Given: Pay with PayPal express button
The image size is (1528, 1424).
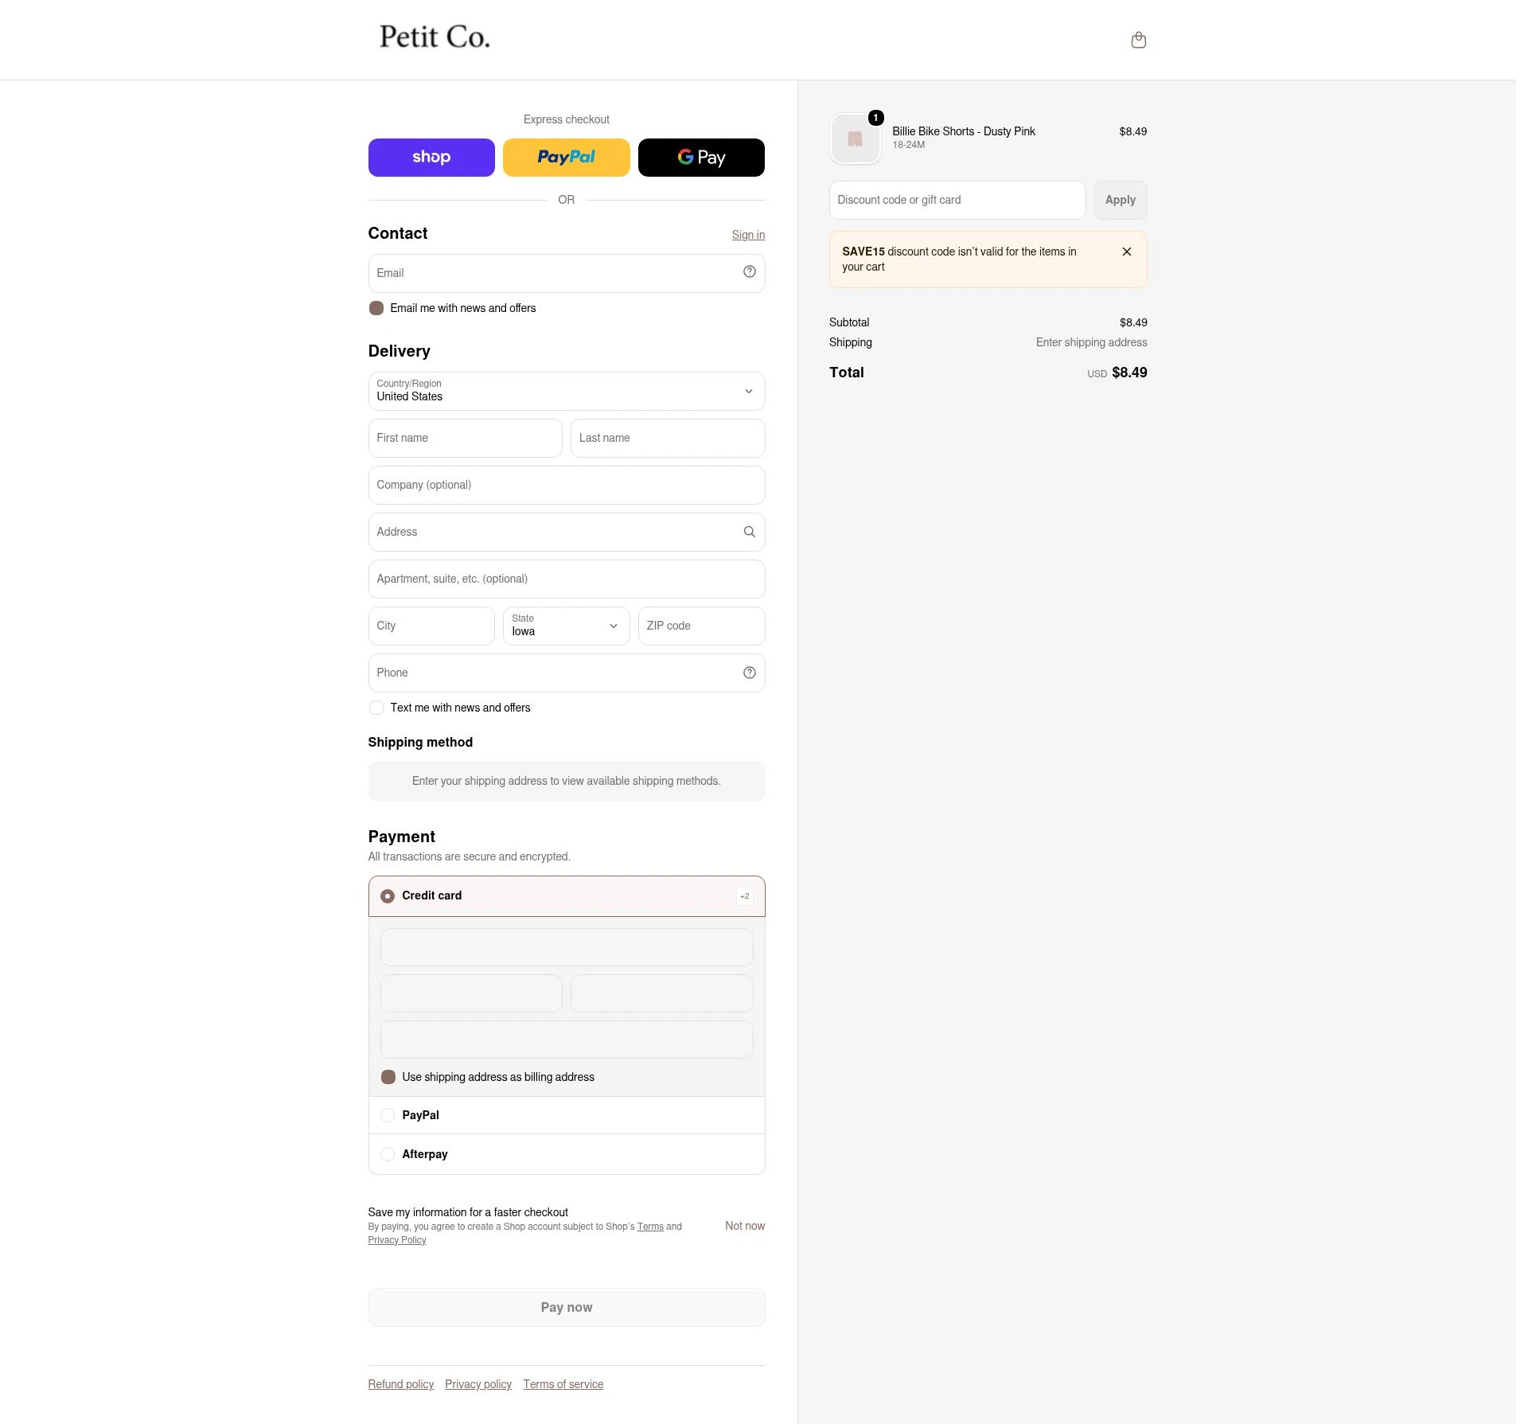Looking at the screenshot, I should [x=566, y=158].
